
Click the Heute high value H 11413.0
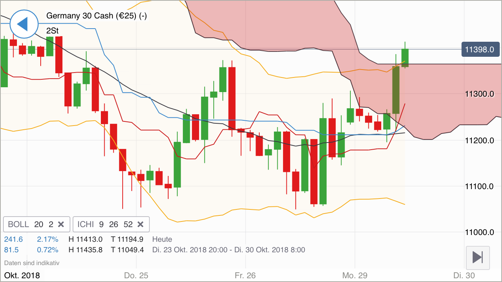click(x=86, y=239)
